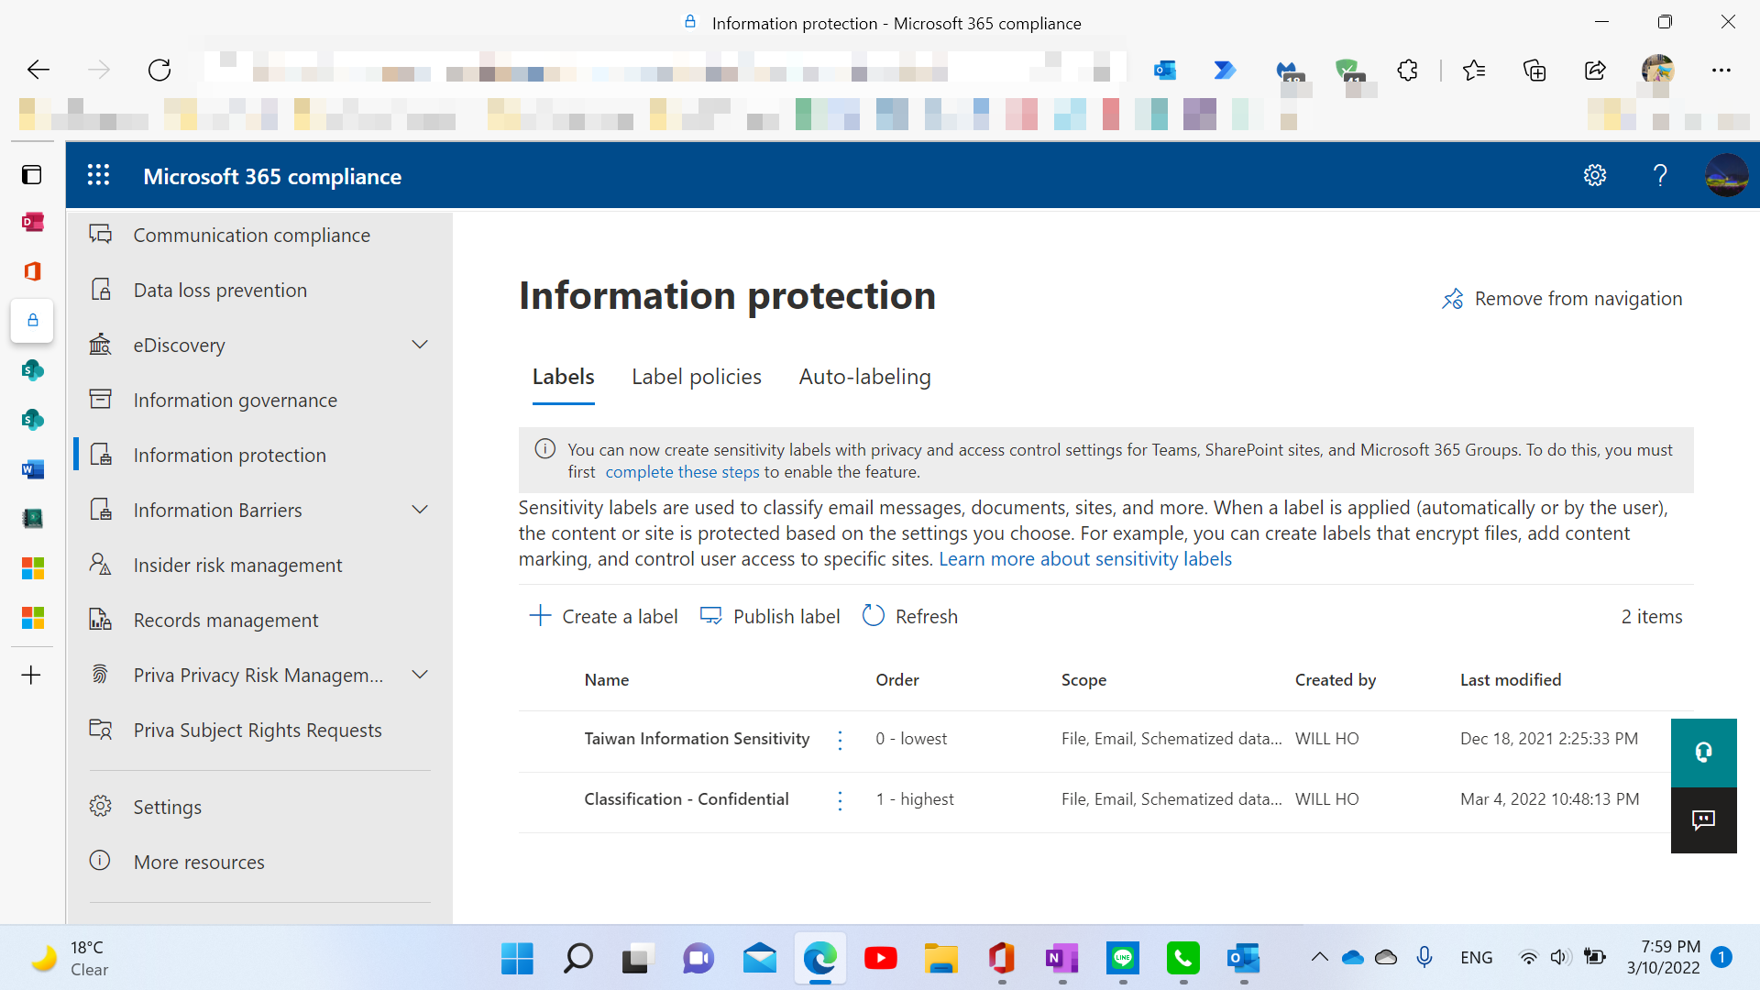Select the Records management sidebar icon
1760x990 pixels.
click(x=101, y=620)
